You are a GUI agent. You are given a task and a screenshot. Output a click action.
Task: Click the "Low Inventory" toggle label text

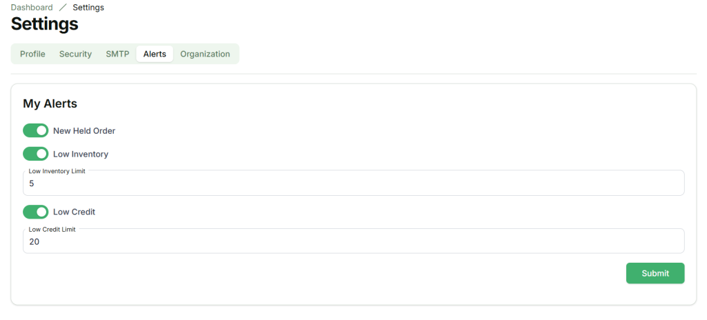pos(81,154)
